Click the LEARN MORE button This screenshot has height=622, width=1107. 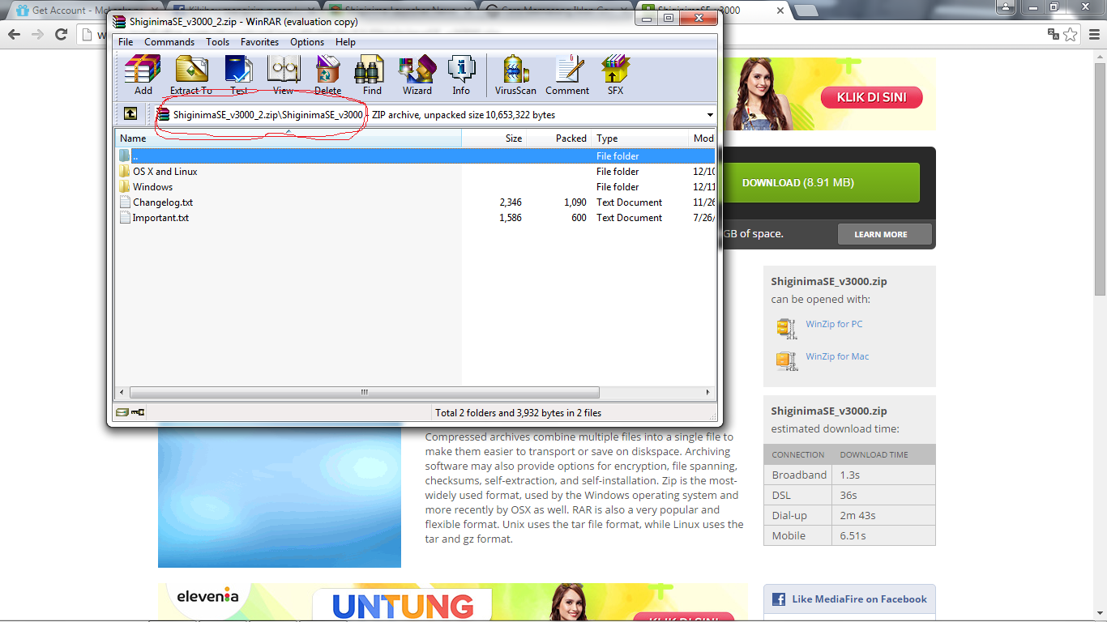(x=885, y=235)
